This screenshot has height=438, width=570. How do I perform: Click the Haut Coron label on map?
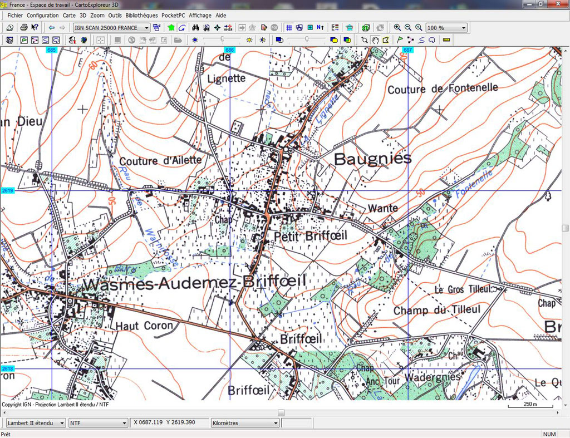pos(144,326)
